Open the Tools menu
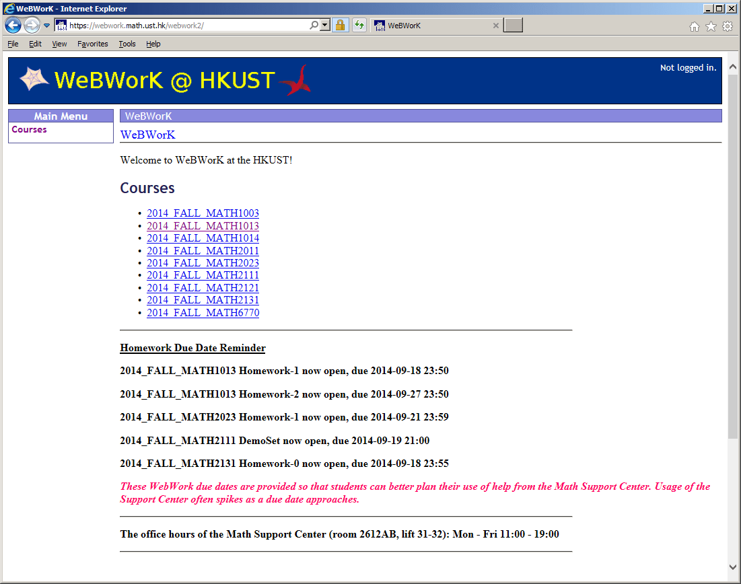The height and width of the screenshot is (584, 741). 127,44
